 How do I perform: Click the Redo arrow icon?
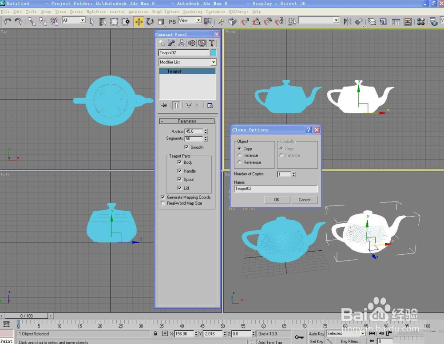click(18, 21)
